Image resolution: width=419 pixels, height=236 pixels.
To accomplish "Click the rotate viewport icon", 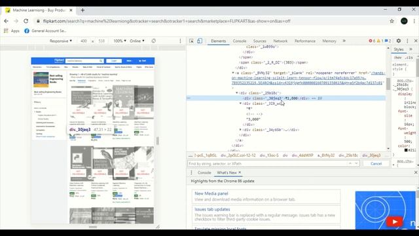I will (x=153, y=41).
